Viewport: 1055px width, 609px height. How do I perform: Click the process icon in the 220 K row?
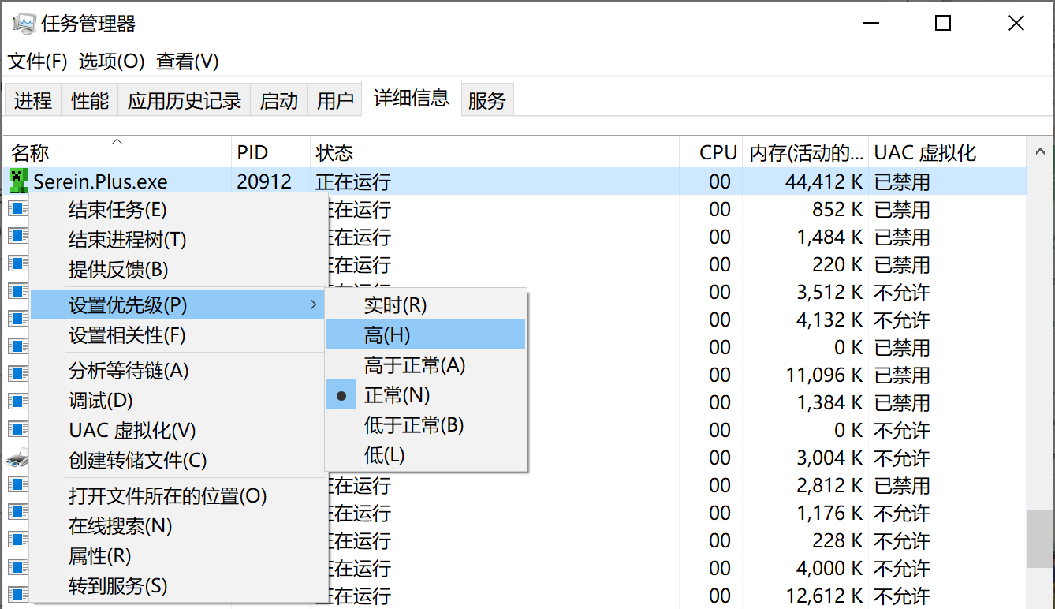pos(18,264)
